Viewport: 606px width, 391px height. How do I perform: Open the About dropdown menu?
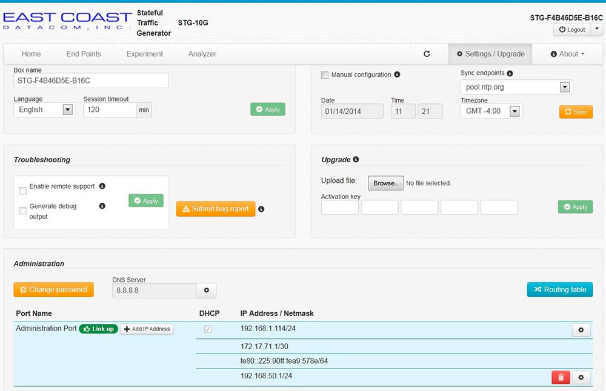click(568, 54)
